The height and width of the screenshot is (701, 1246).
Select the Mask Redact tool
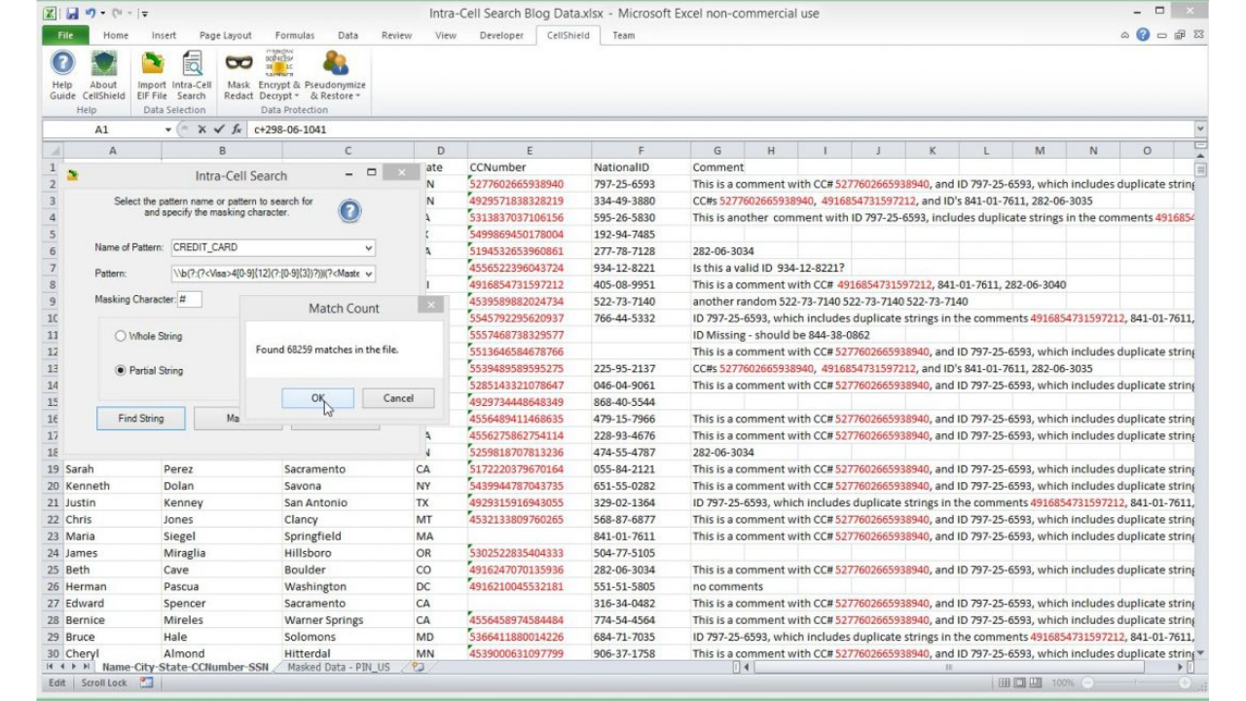pos(238,75)
